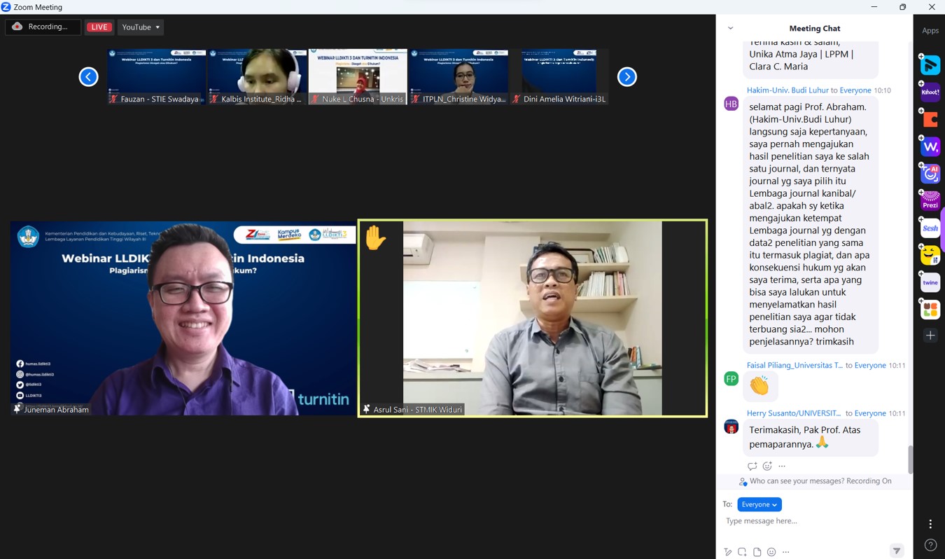Open the multicolor grid app icon
945x559 pixels.
tap(930, 309)
